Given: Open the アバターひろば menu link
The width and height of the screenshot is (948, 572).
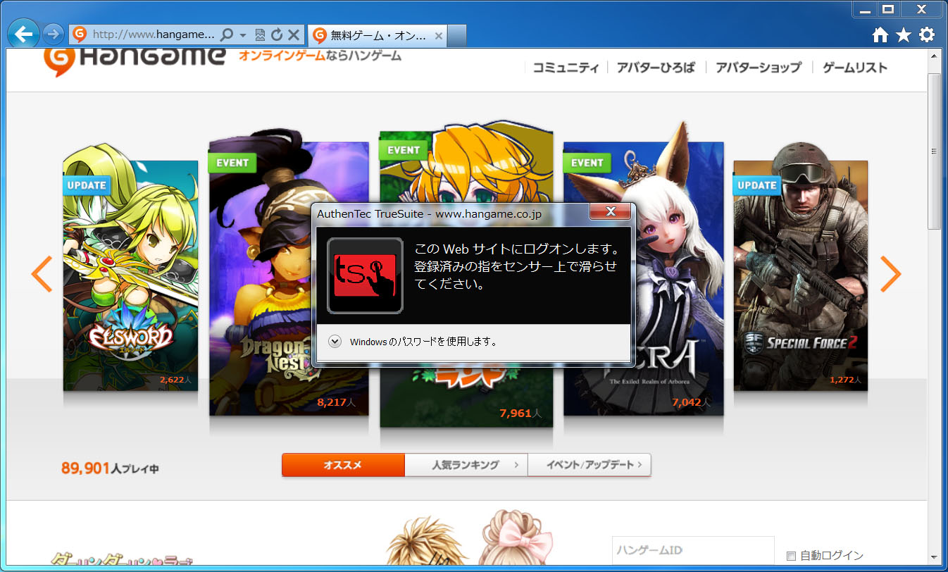Looking at the screenshot, I should point(656,68).
